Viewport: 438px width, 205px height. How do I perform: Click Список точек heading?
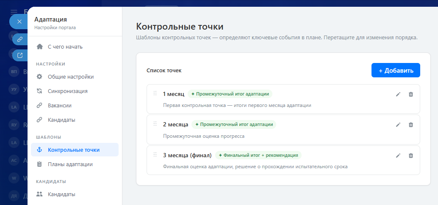pyautogui.click(x=164, y=70)
